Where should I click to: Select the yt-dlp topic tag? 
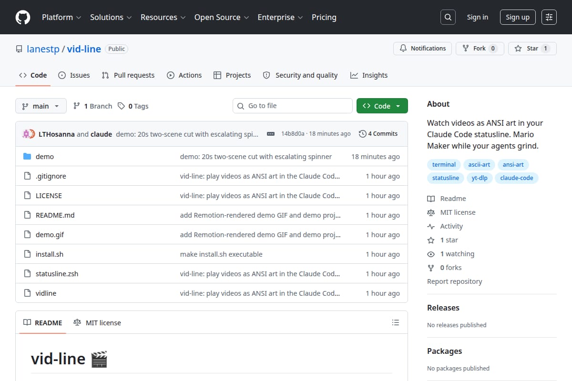[479, 178]
